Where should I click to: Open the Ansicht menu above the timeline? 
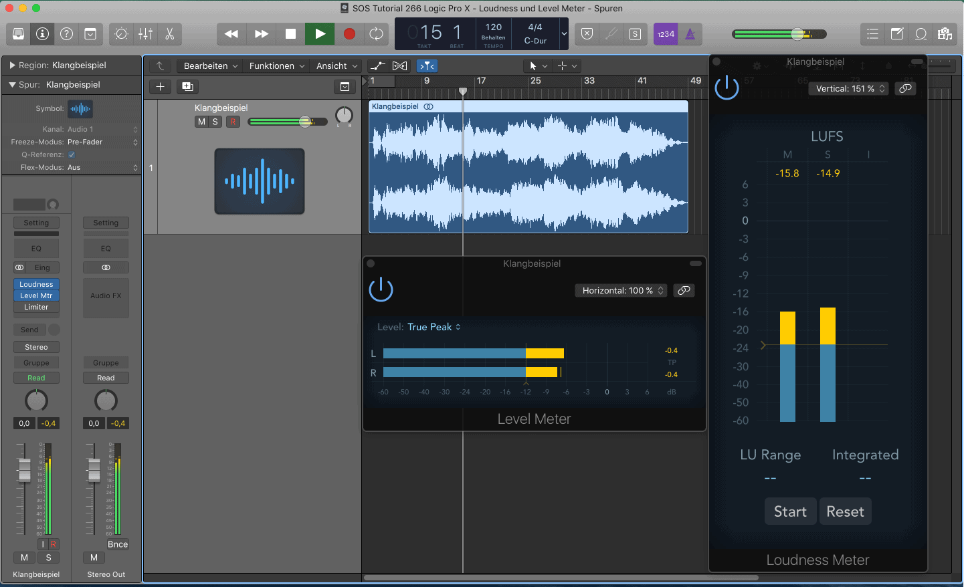pyautogui.click(x=335, y=66)
